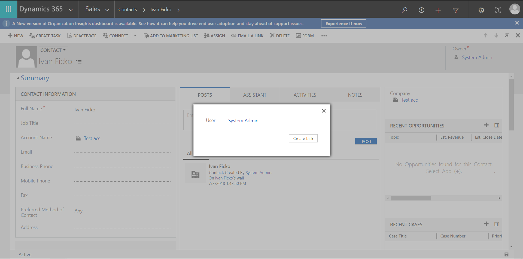Click opportunities horizontal scrollbar thumb
Image resolution: width=523 pixels, height=259 pixels.
pos(411,198)
